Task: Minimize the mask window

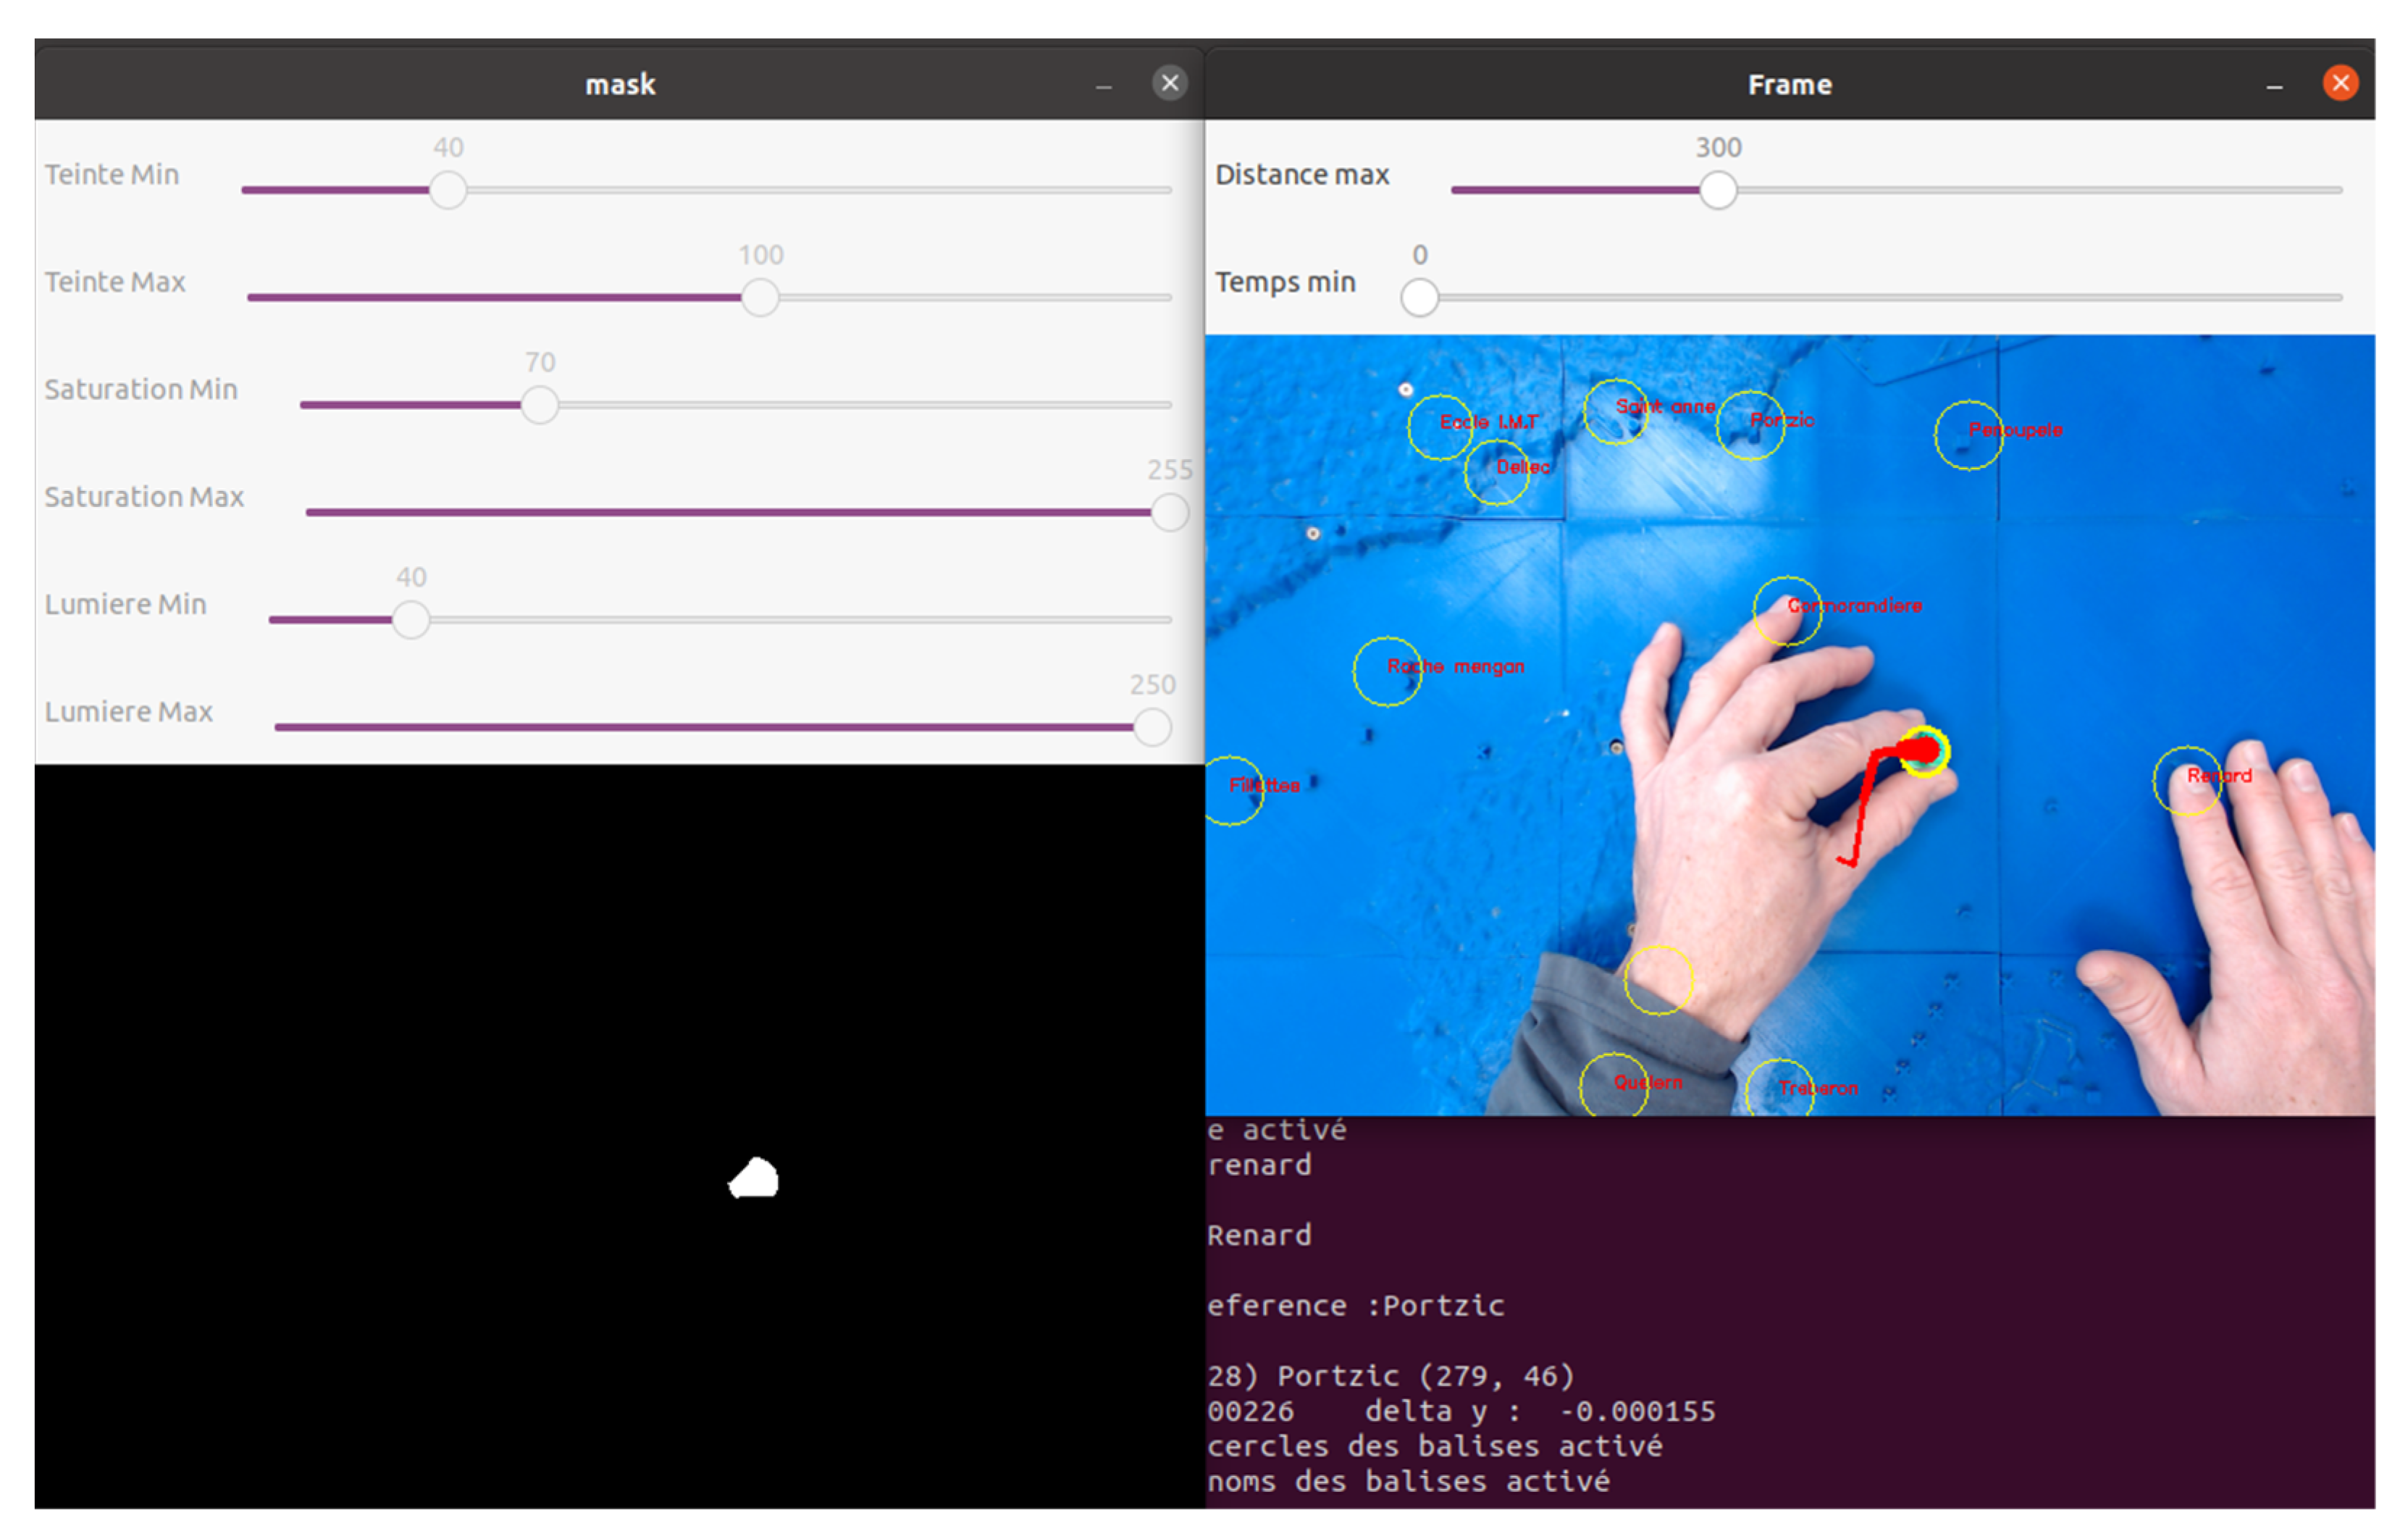Action: click(x=1103, y=86)
